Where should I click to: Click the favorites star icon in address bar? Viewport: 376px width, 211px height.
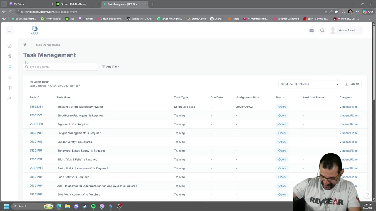tap(336, 12)
